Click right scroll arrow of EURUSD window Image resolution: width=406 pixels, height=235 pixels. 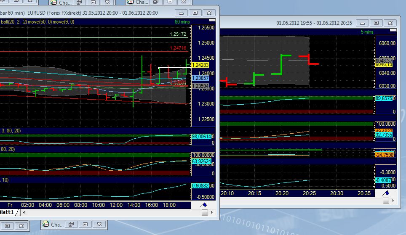(212, 212)
